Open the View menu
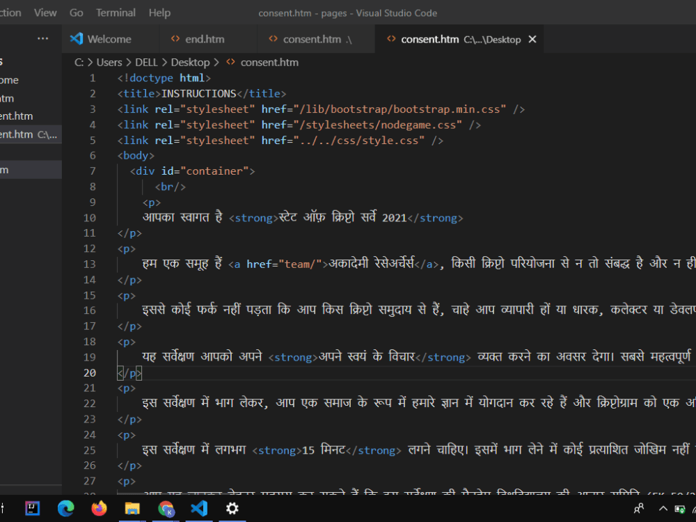 pyautogui.click(x=45, y=12)
